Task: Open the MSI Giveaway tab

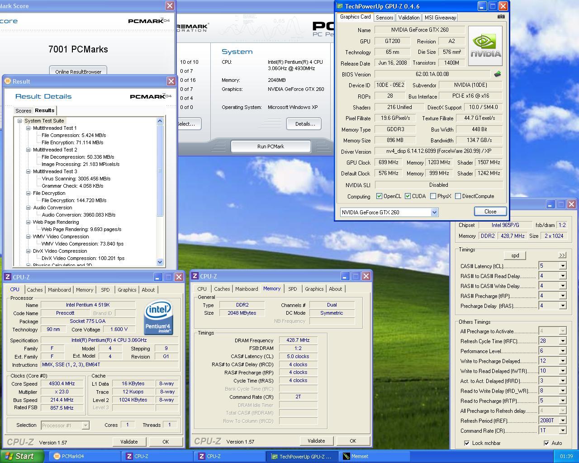Action: point(440,18)
